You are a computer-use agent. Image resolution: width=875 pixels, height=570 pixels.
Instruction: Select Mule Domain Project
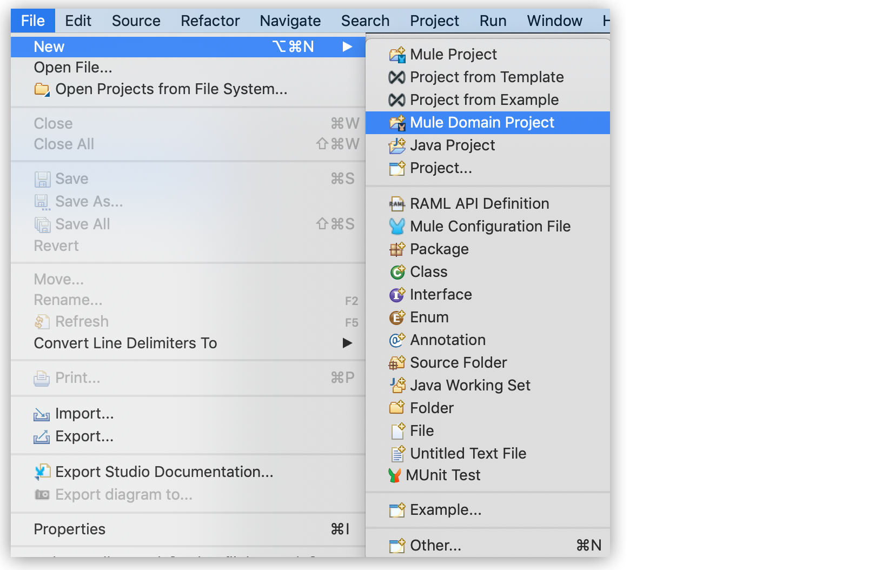(482, 122)
